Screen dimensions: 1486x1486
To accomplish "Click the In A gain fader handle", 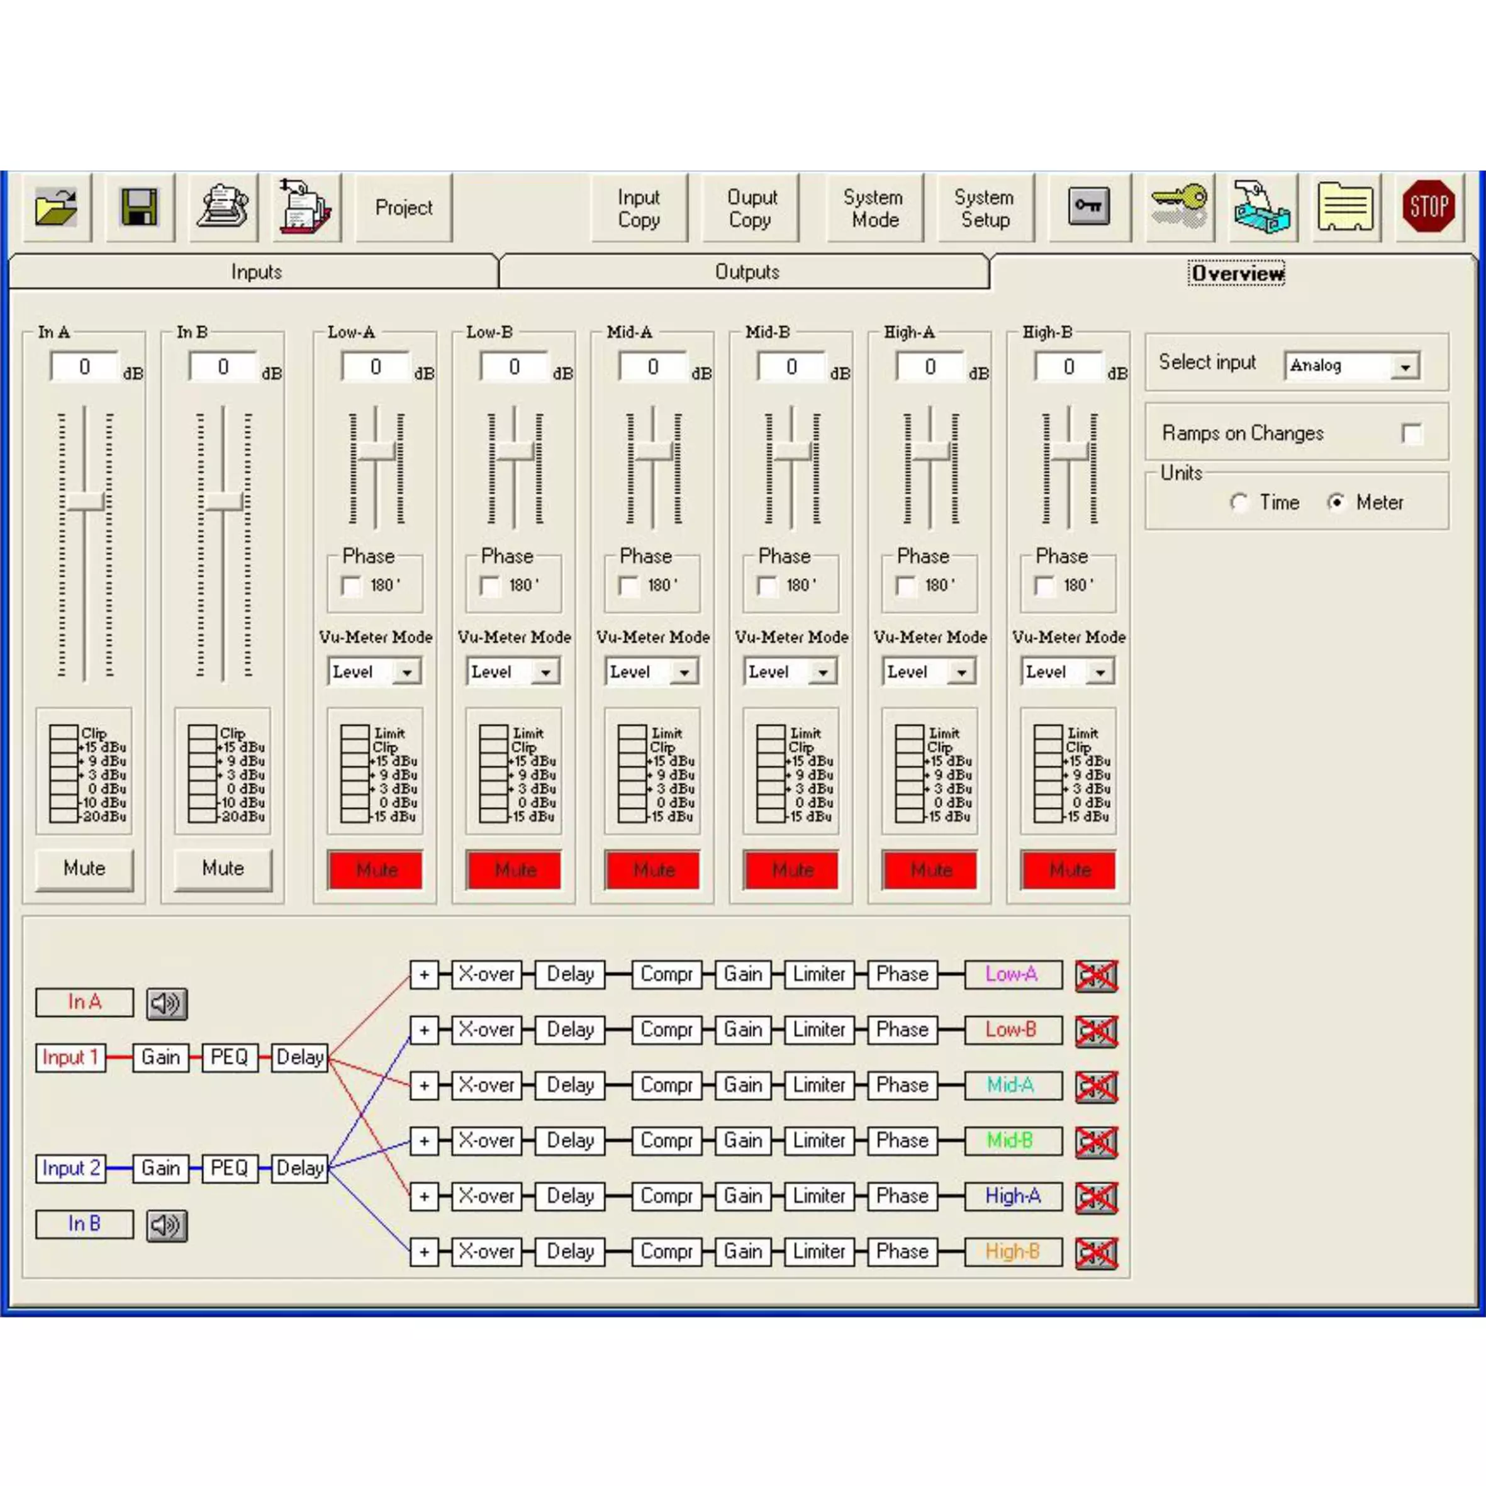I will 86,501.
